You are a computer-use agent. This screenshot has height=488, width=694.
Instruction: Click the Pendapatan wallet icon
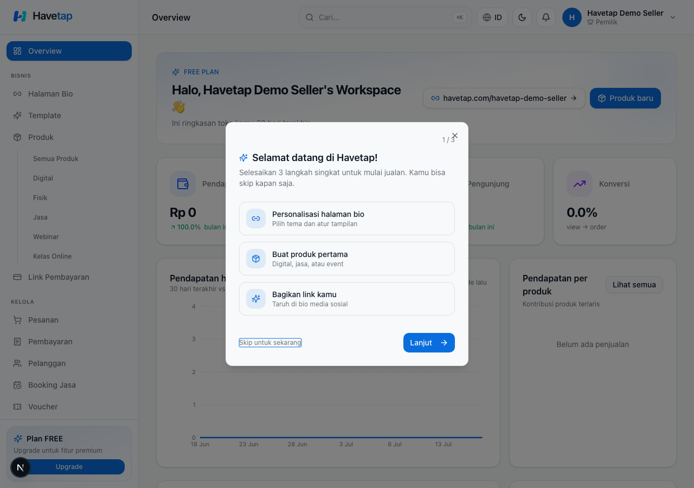(183, 184)
